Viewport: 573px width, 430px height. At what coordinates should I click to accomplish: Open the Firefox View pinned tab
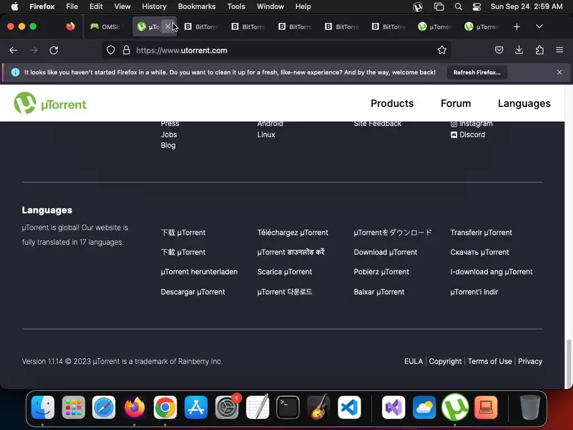(x=71, y=26)
